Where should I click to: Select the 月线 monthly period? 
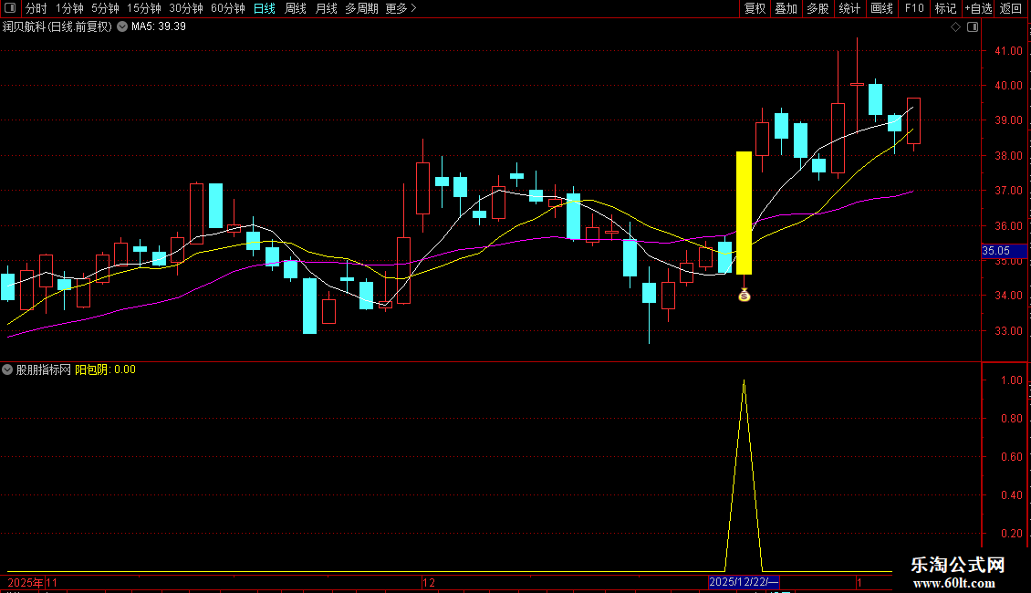326,8
